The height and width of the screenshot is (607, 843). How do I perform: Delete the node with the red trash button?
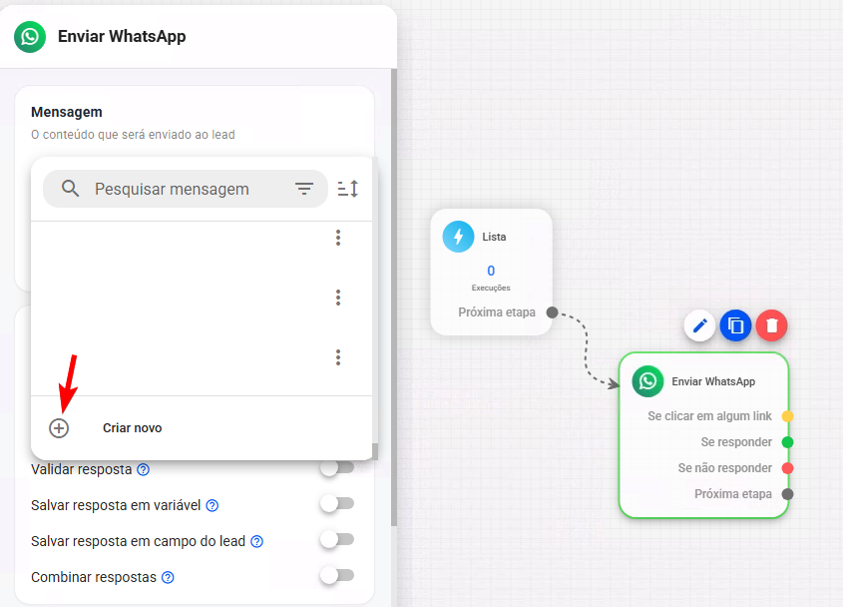pos(771,325)
